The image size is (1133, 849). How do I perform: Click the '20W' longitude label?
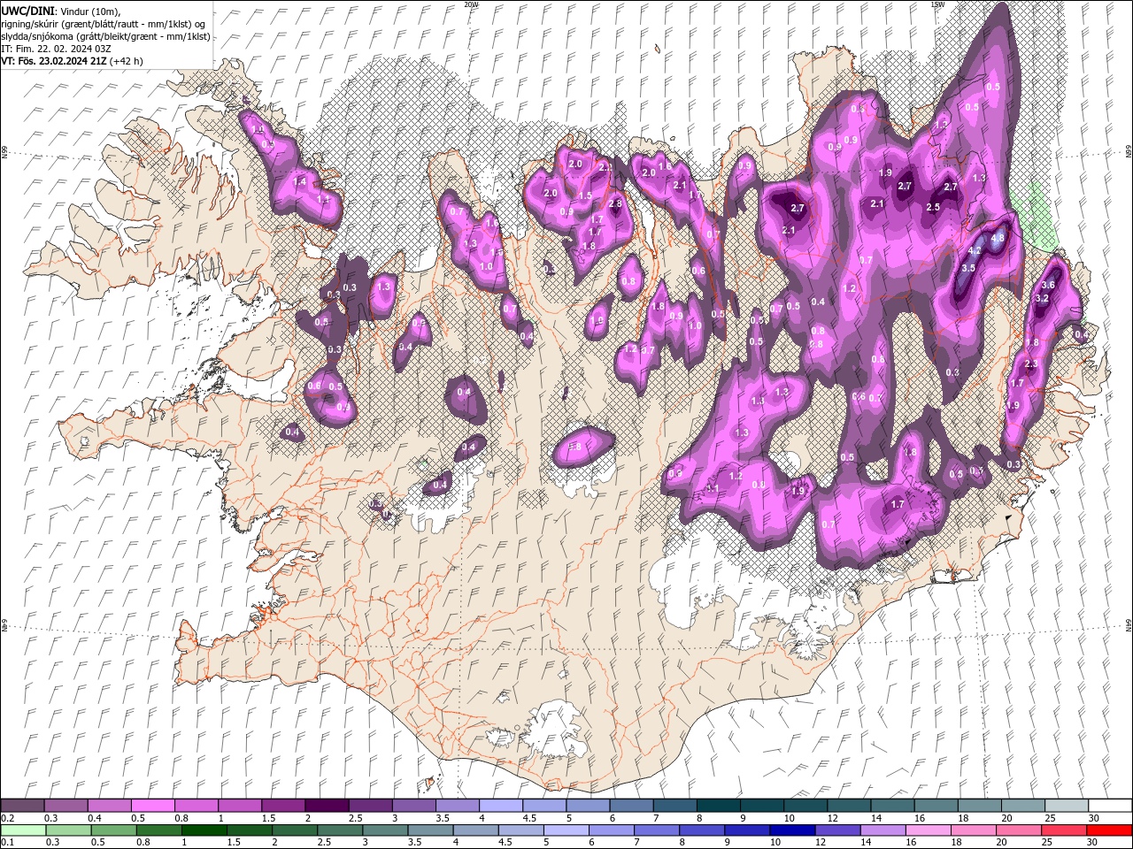click(471, 4)
